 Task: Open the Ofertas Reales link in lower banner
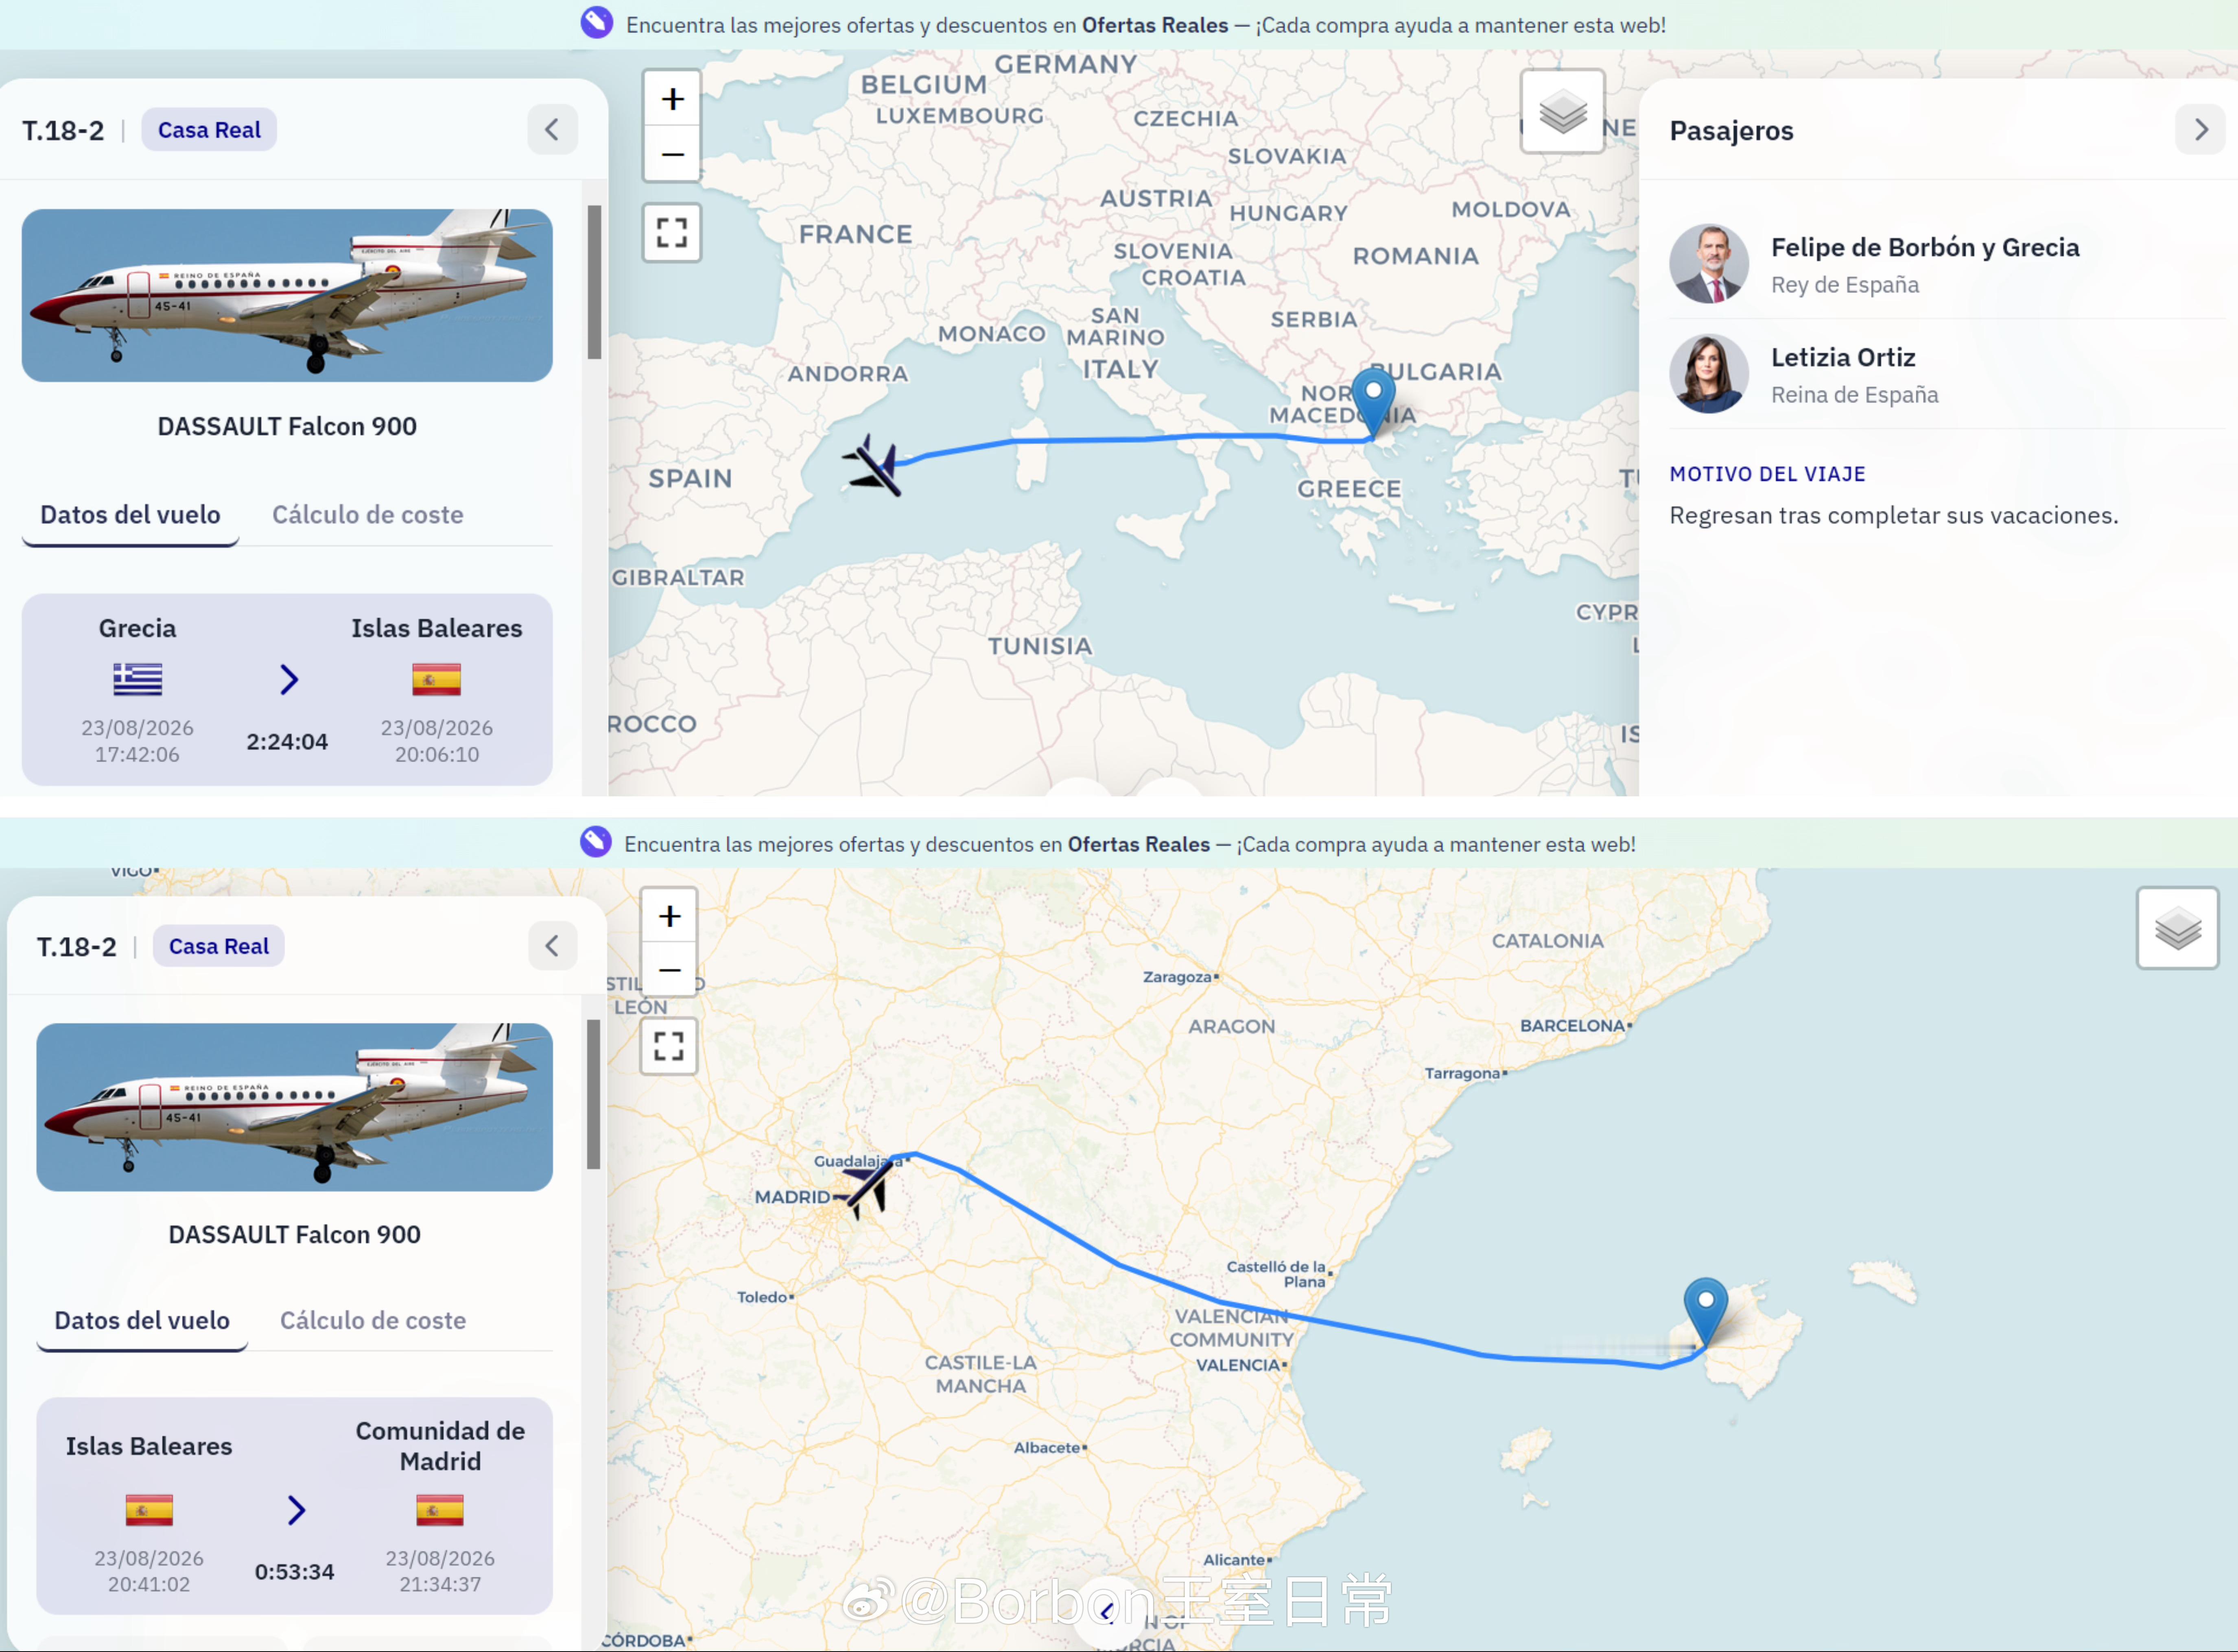(x=1139, y=844)
